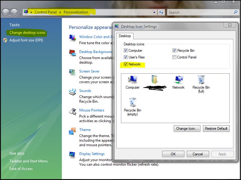Open the Display Settings link
The image size is (241, 180).
(92, 154)
